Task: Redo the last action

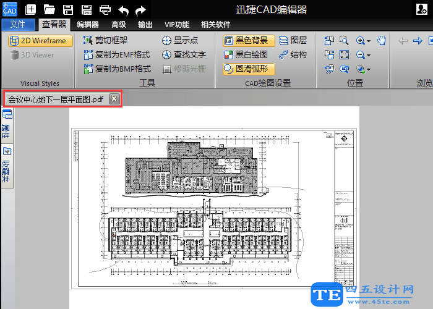Action: pos(140,11)
